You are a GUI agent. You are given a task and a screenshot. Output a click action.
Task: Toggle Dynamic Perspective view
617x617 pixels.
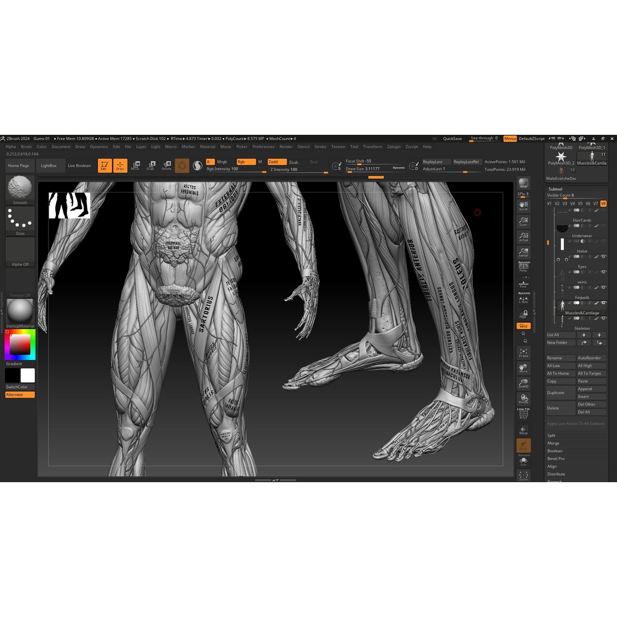(x=523, y=267)
